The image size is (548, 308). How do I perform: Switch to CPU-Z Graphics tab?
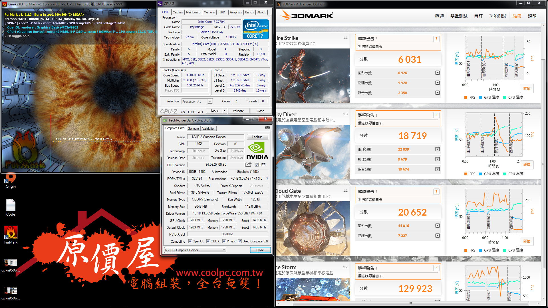pos(236,12)
